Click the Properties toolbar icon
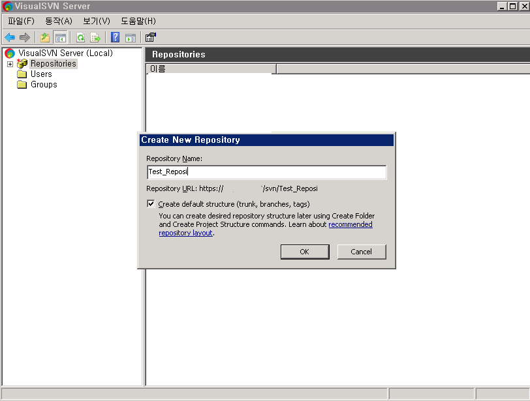The width and height of the screenshot is (530, 401). [x=150, y=37]
